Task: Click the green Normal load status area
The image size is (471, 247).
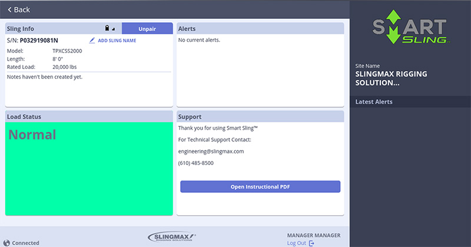Action: [x=89, y=169]
